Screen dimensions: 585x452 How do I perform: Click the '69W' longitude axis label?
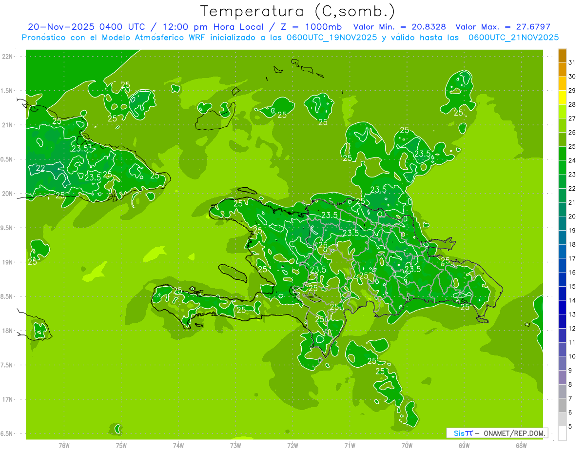click(x=464, y=446)
